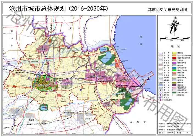Screen dimensions: 194x137
Task: Click the 铁路 black dashed legend symbol
Action: (x=161, y=83)
